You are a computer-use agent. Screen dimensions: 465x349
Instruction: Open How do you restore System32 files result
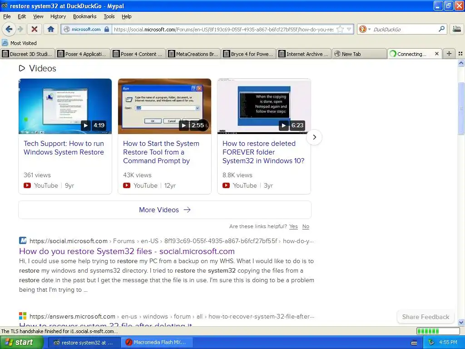tap(127, 251)
